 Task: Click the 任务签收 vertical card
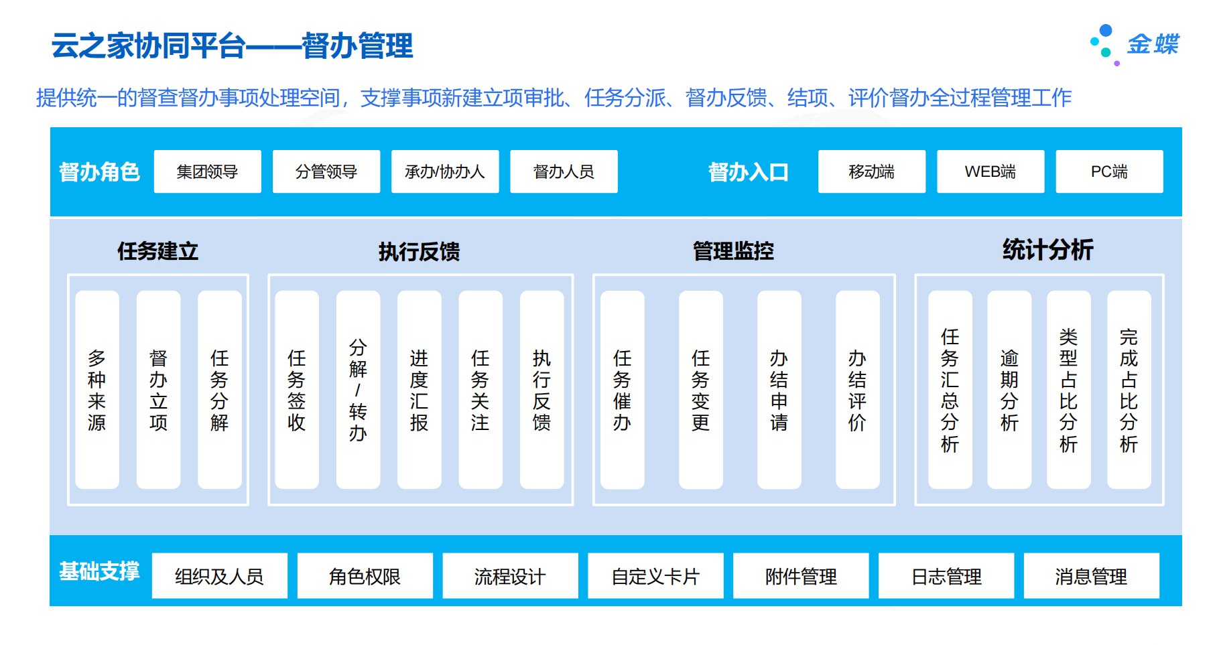coord(296,389)
